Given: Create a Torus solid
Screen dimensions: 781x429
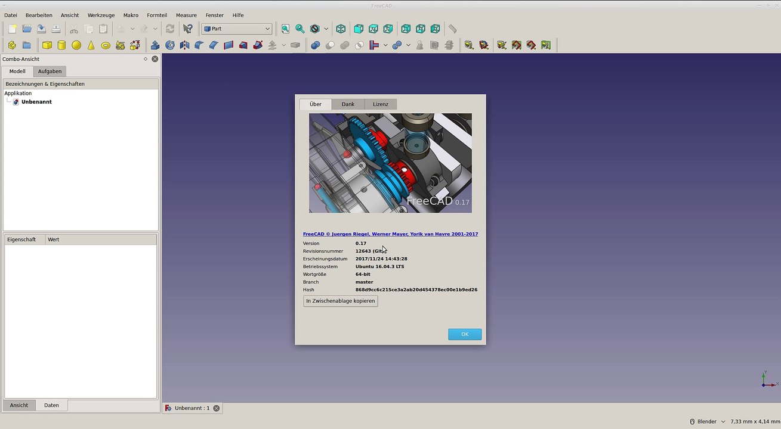Looking at the screenshot, I should tap(106, 45).
